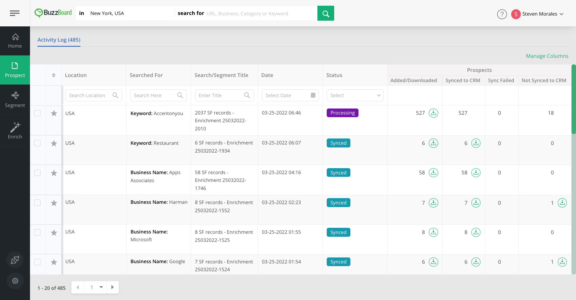Click Synced badge in Google row

[x=338, y=262]
